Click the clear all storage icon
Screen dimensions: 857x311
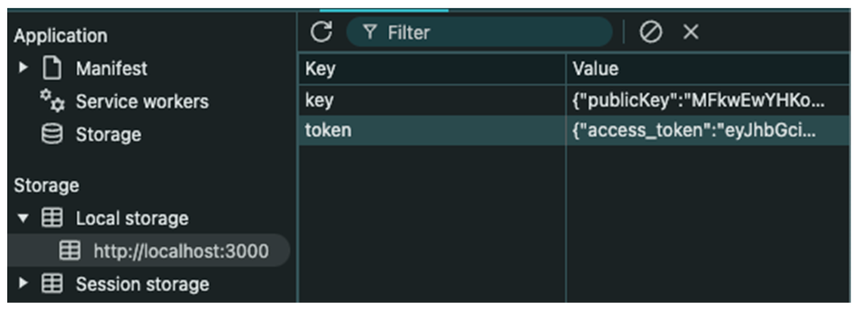651,32
